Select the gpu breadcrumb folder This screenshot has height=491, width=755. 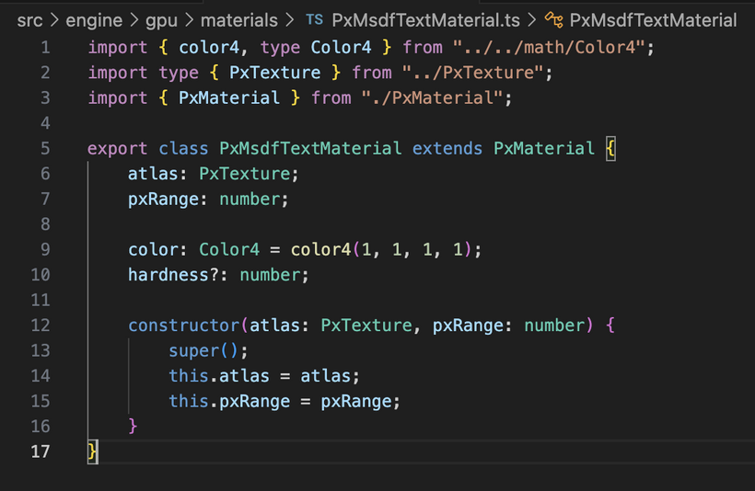(x=166, y=19)
